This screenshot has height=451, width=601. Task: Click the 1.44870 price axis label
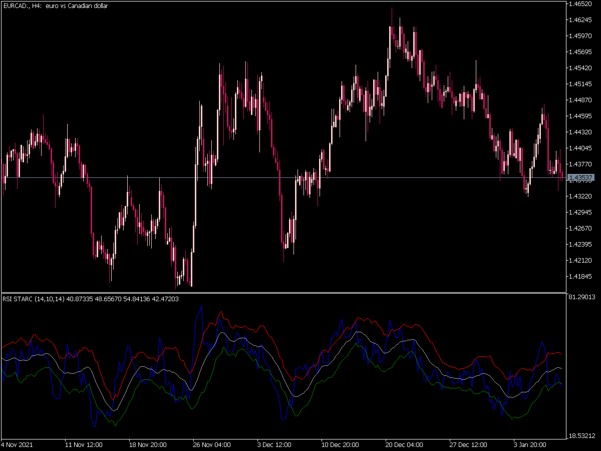pyautogui.click(x=581, y=100)
